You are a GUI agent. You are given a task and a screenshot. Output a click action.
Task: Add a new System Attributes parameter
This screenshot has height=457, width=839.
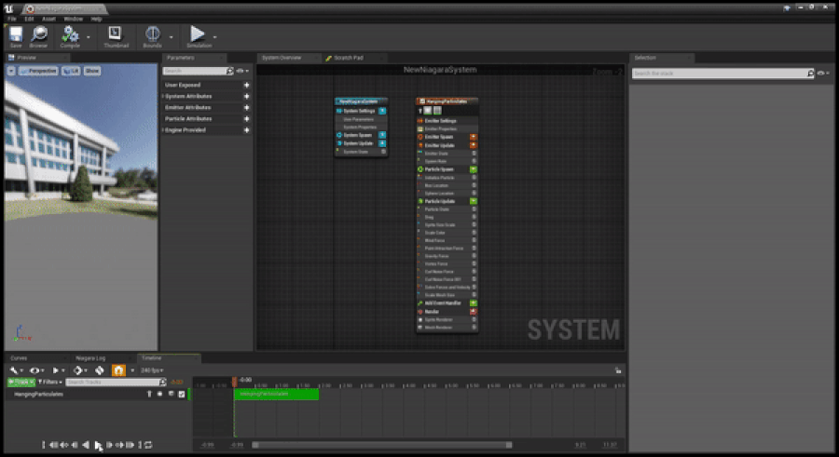click(247, 96)
